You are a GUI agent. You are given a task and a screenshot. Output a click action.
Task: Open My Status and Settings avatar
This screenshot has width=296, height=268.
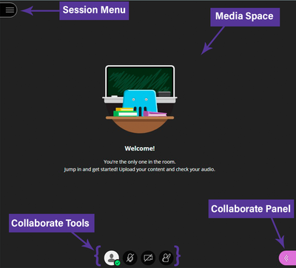pyautogui.click(x=112, y=258)
